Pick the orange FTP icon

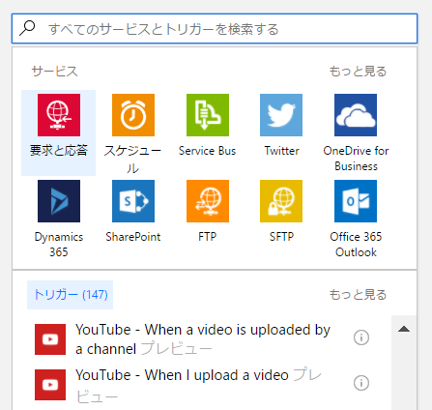click(208, 201)
